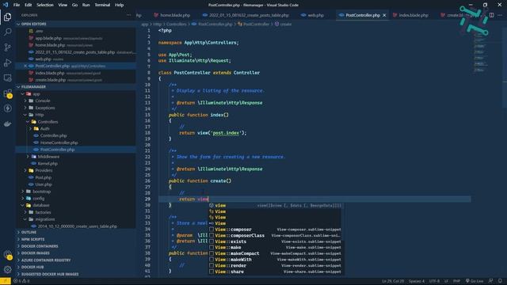Screen dimensions: 507x285
Task: Click Spaces: 4 indentation setting
Action: (417, 281)
